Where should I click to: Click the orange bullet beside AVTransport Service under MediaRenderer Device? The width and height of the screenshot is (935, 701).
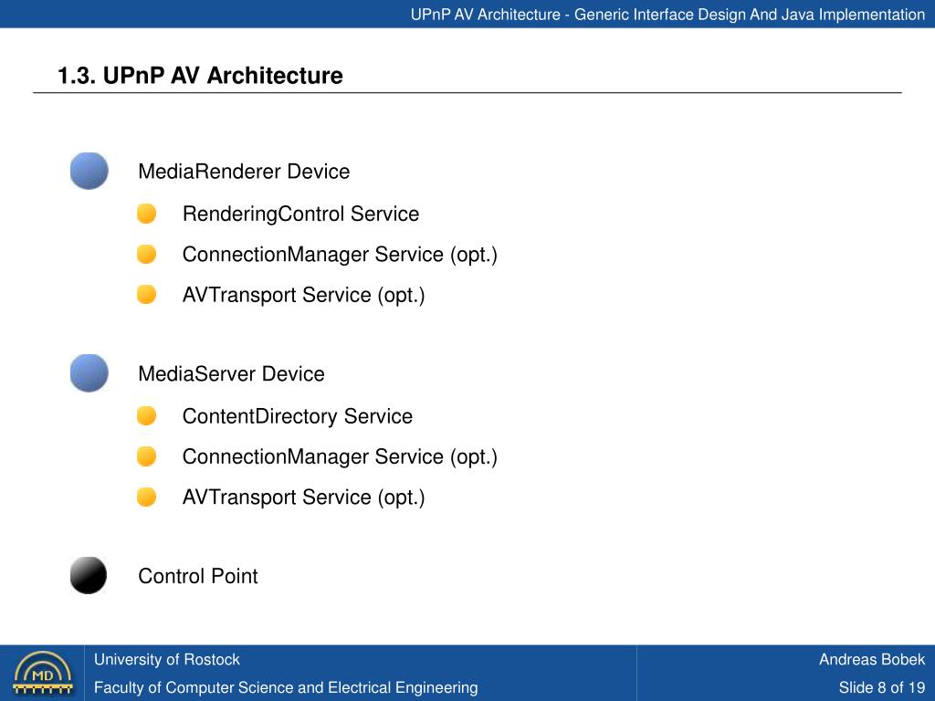pyautogui.click(x=146, y=295)
